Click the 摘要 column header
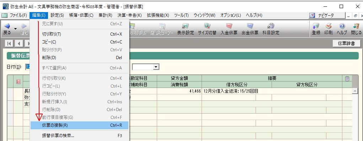This screenshot has width=363, height=141. point(272,78)
